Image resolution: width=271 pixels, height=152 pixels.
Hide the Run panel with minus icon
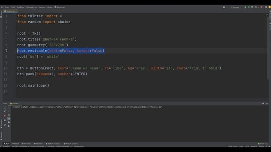pyautogui.click(x=267, y=103)
